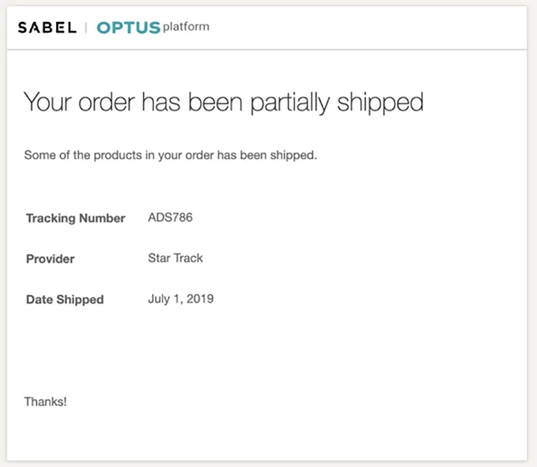Click the Provider label
The width and height of the screenshot is (537, 467).
click(x=50, y=259)
